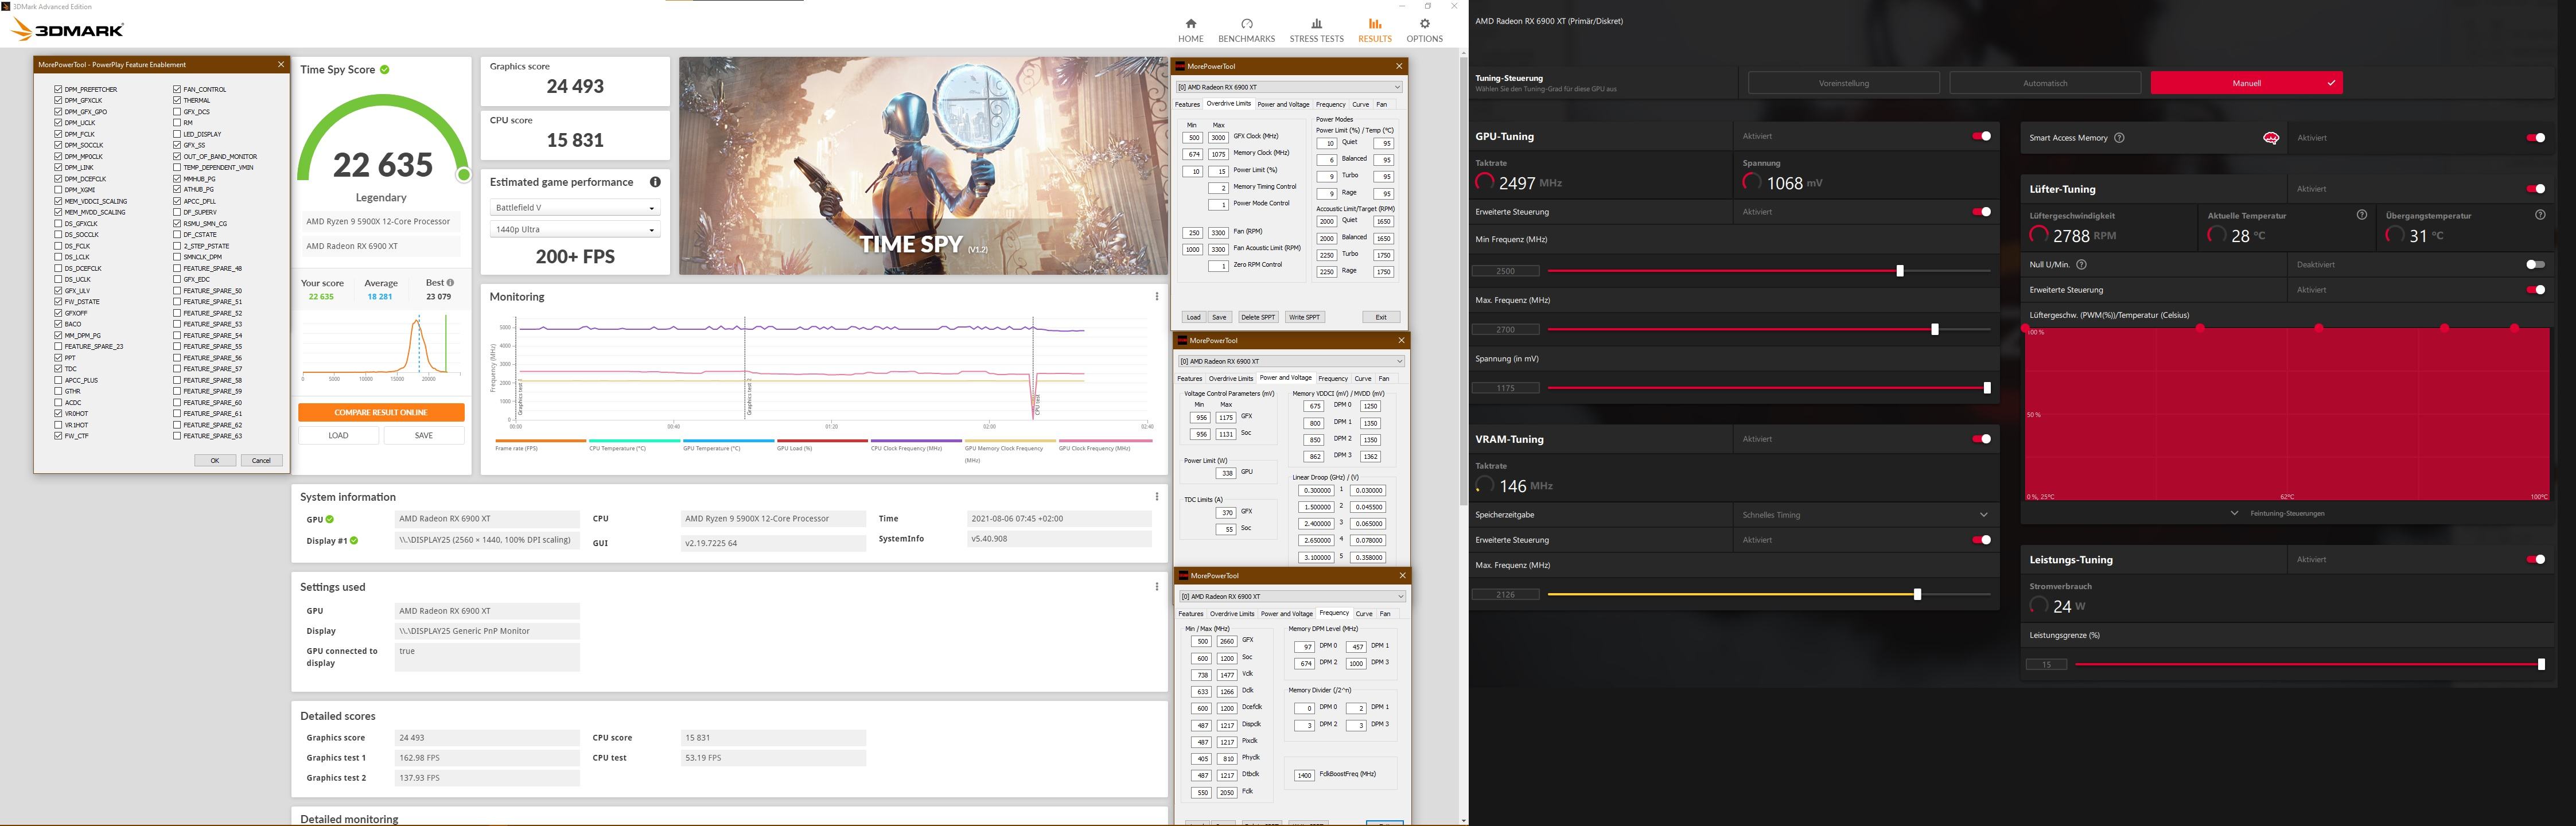2576x826 pixels.
Task: Uncheck the GFXOFF feature
Action: [58, 313]
